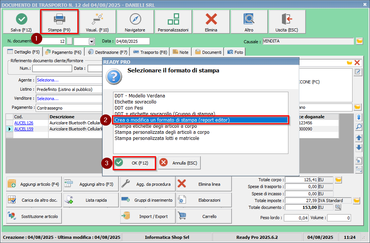Click the Elimina red X toolbar button
Screen dimensions: 370x243
click(x=211, y=22)
